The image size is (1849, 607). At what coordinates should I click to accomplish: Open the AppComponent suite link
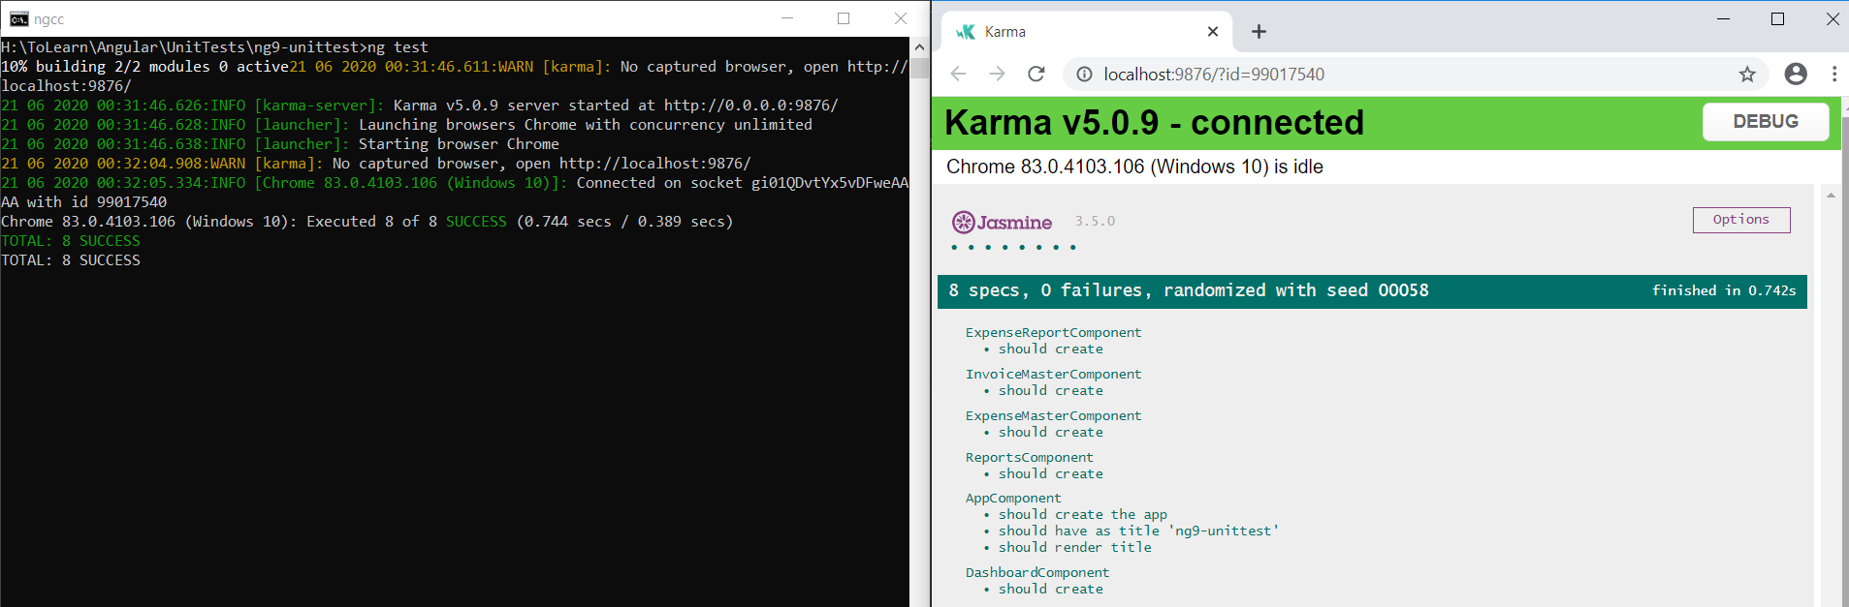tap(1013, 499)
